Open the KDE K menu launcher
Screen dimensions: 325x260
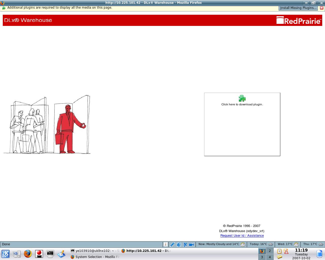pyautogui.click(x=6, y=254)
